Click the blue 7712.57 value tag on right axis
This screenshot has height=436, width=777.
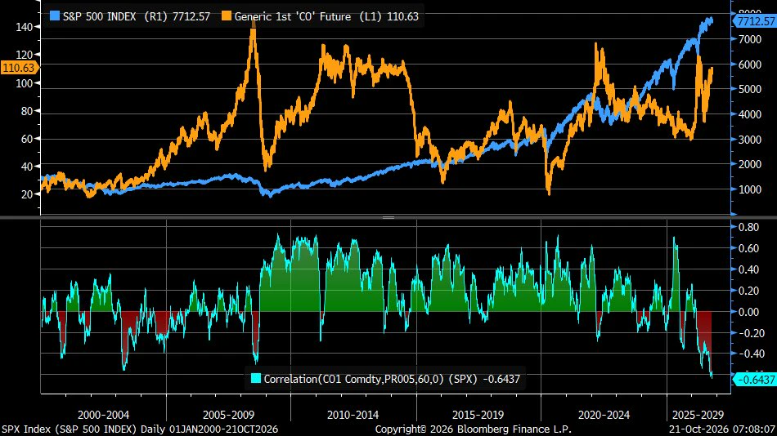[x=755, y=21]
